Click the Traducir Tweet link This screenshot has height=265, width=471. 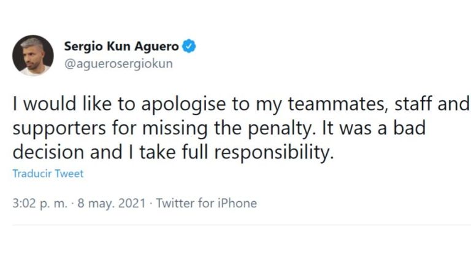pyautogui.click(x=48, y=174)
